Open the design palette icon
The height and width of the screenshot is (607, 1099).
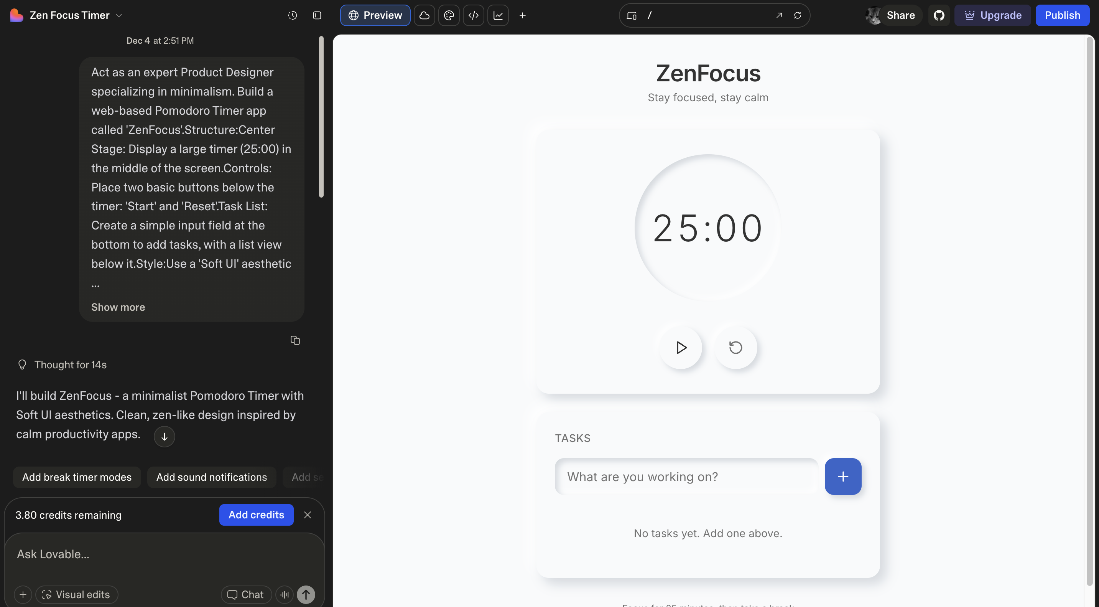449,15
